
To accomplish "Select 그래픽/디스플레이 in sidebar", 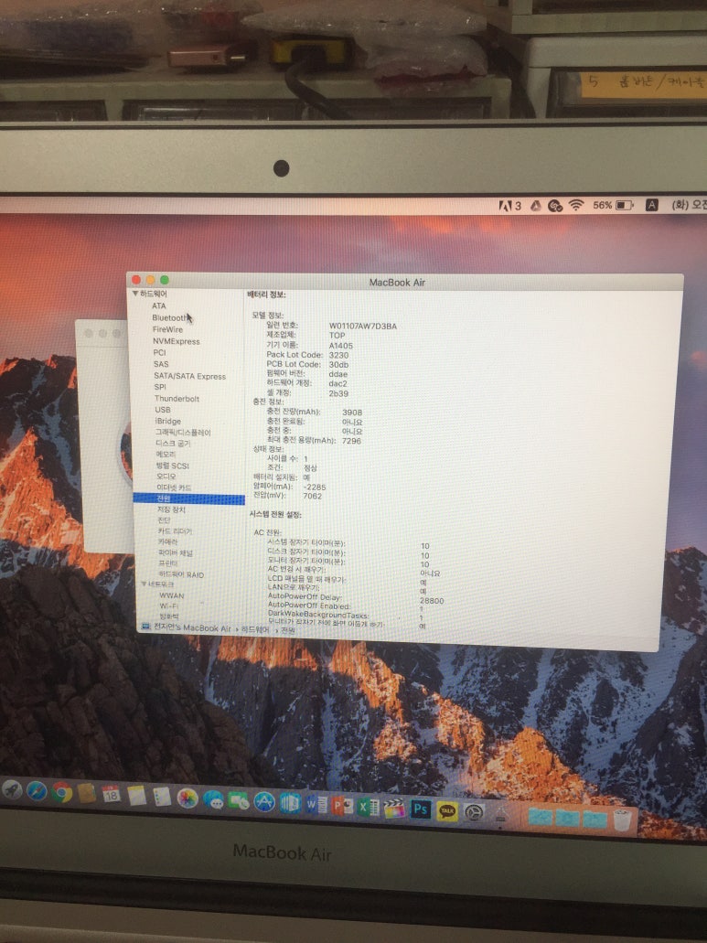I will pyautogui.click(x=183, y=432).
